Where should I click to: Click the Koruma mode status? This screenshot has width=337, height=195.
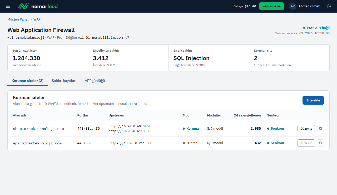191,129
